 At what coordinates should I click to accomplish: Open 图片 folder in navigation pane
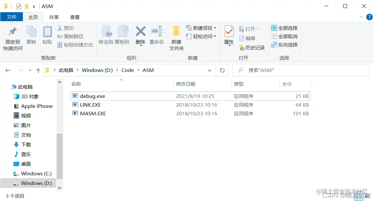tap(22, 125)
